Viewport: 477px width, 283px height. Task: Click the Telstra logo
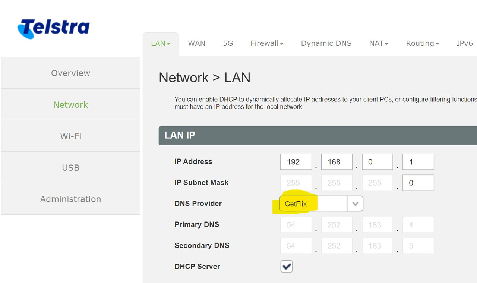[53, 28]
